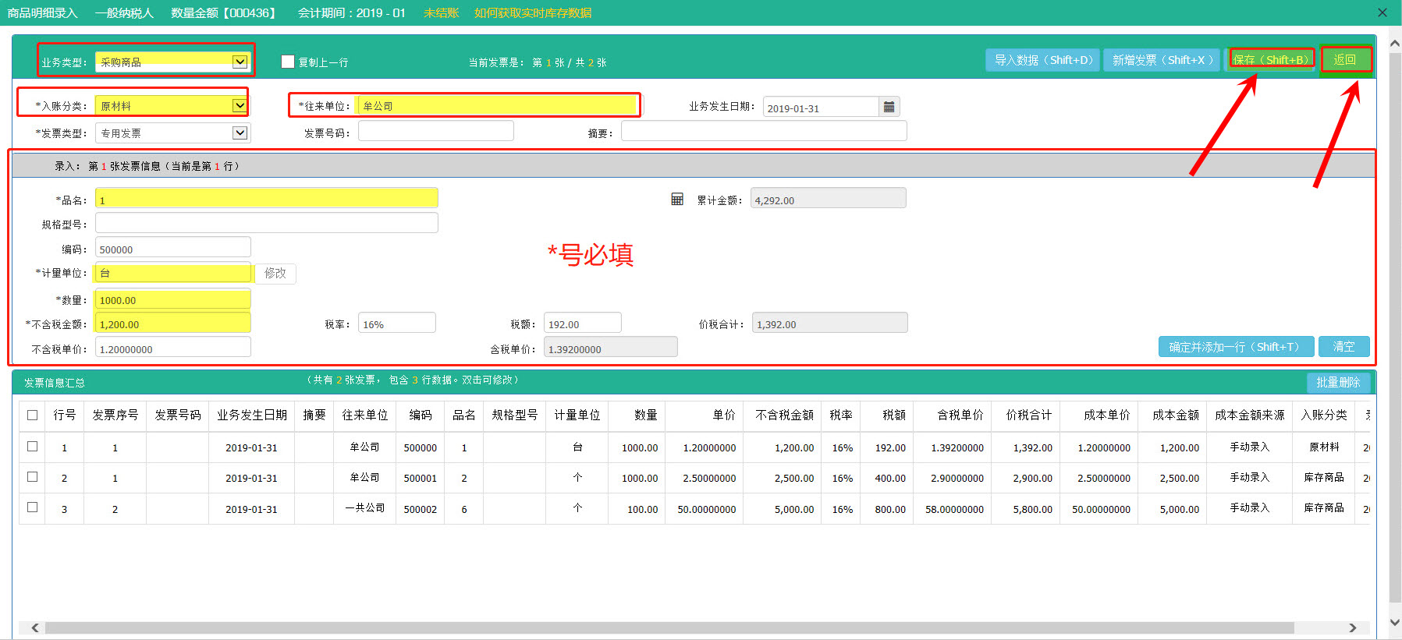Click the 未结账 status text in title bar
This screenshot has width=1402, height=640.
click(441, 12)
